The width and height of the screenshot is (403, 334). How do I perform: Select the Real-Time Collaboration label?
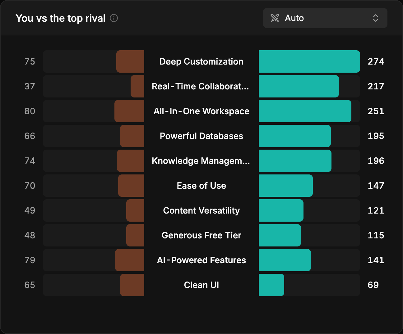[x=201, y=86]
